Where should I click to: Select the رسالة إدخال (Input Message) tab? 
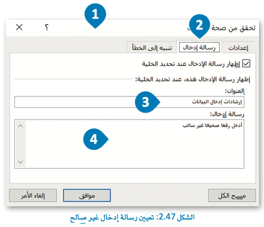coord(199,48)
